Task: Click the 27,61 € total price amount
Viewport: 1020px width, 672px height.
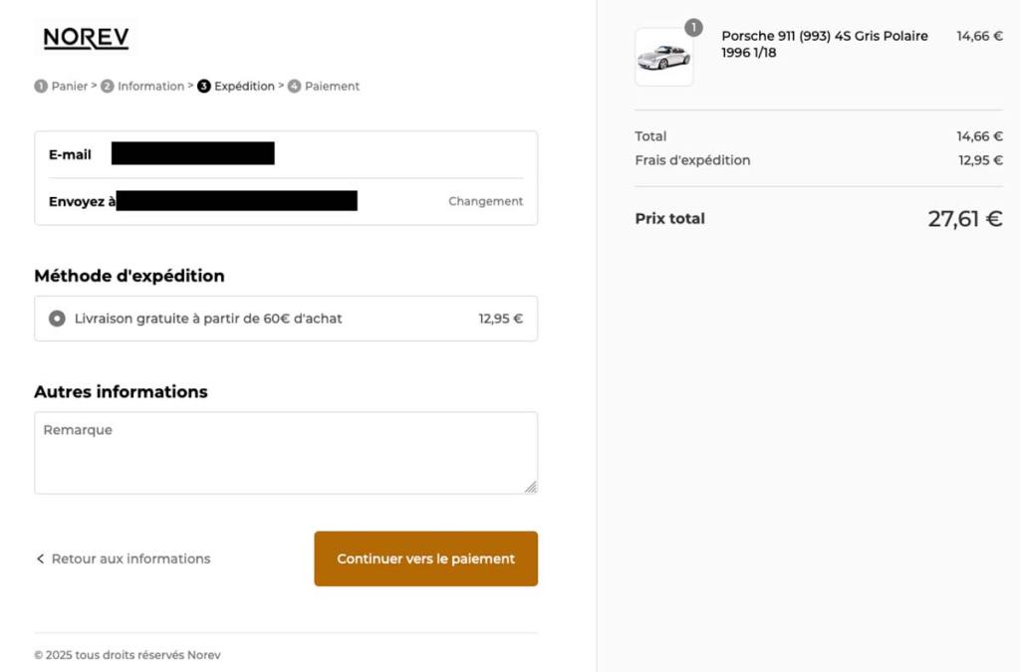Action: (x=964, y=219)
